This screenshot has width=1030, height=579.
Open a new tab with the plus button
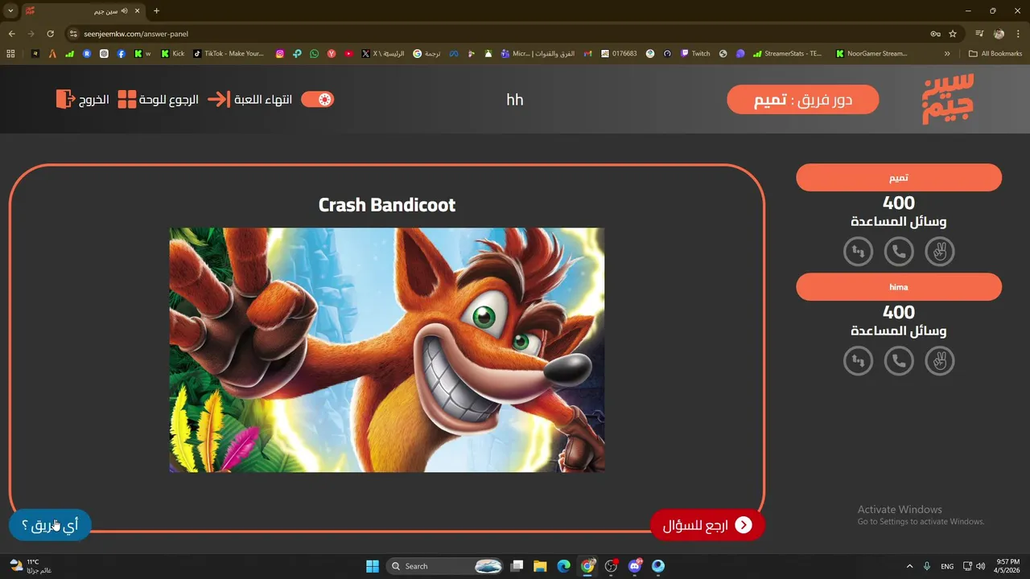[156, 10]
